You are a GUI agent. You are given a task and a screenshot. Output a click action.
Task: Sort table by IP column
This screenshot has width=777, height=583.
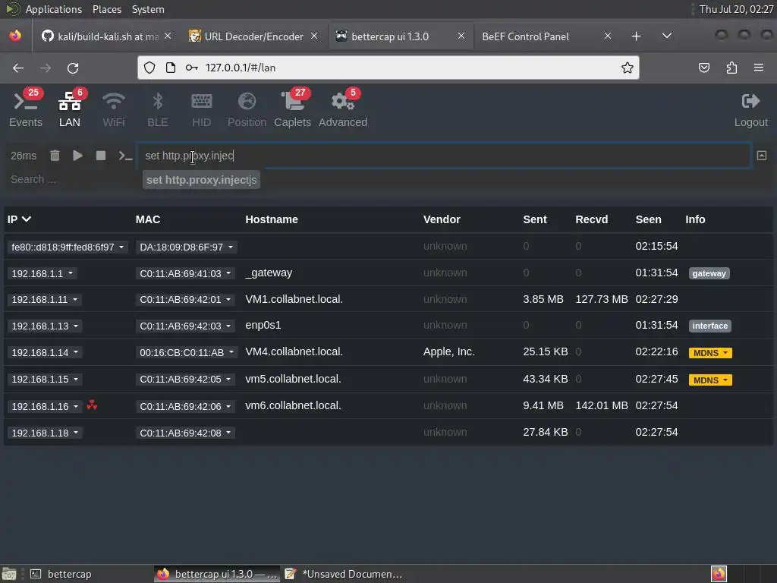19,219
